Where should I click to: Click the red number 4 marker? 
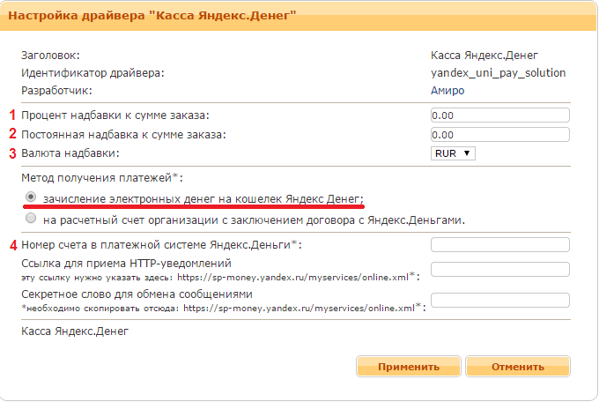(x=12, y=244)
